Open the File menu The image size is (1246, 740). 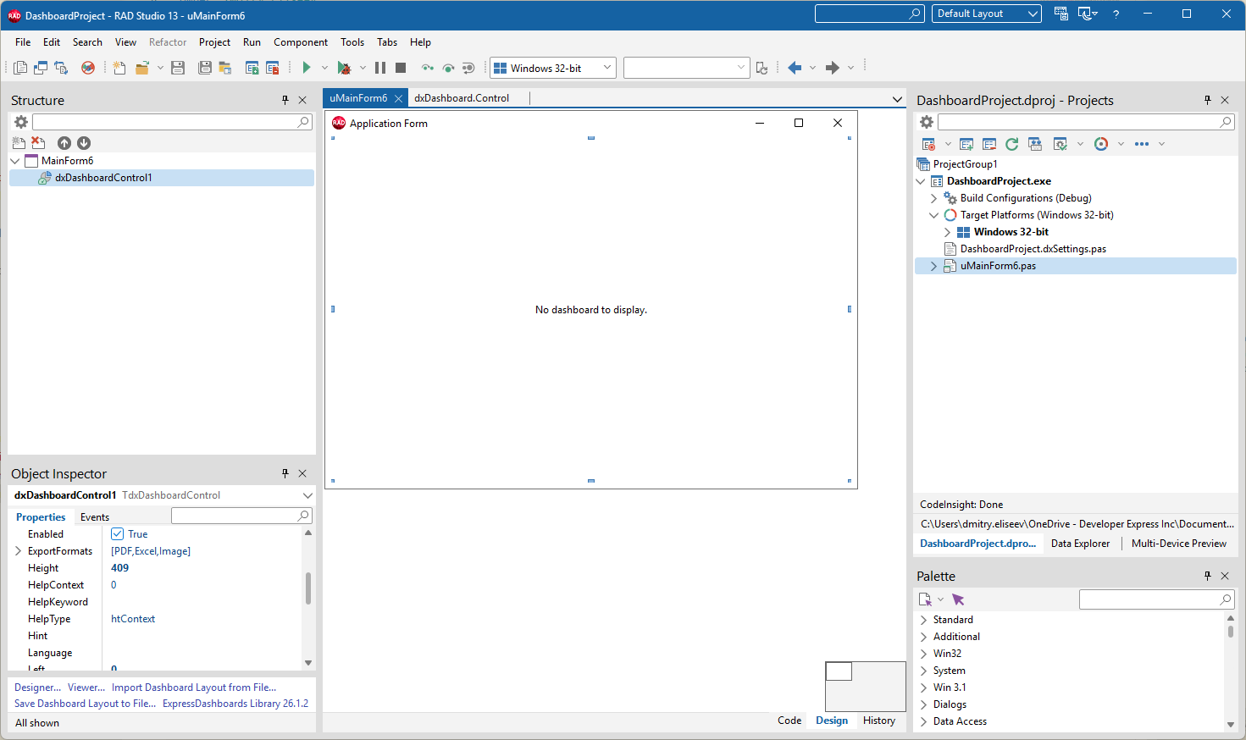(x=23, y=42)
